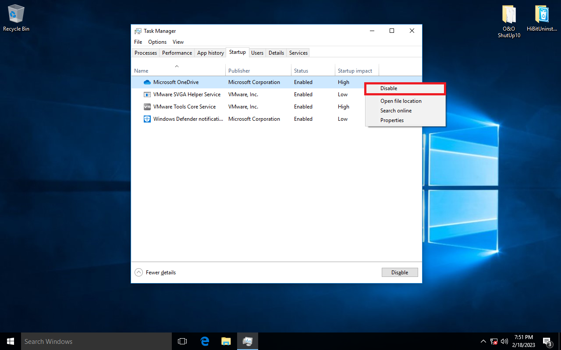Screen dimensions: 561x350
Task: Launch Microsoft Edge from the taskbar
Action: point(204,341)
